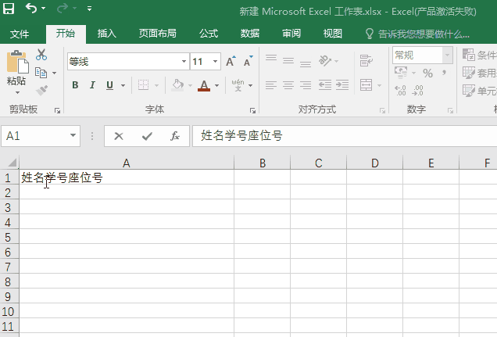Select column B header

262,163
